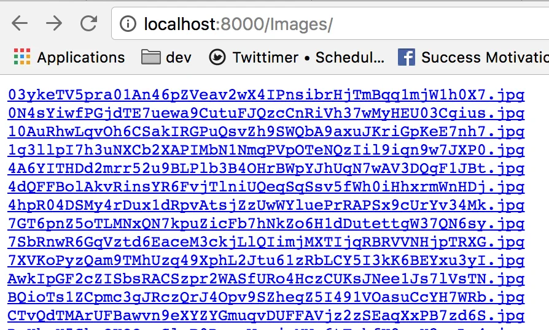Open the image link starting with 1g3llpI7h3uNXCb2
The image size is (549, 330).
click(266, 150)
